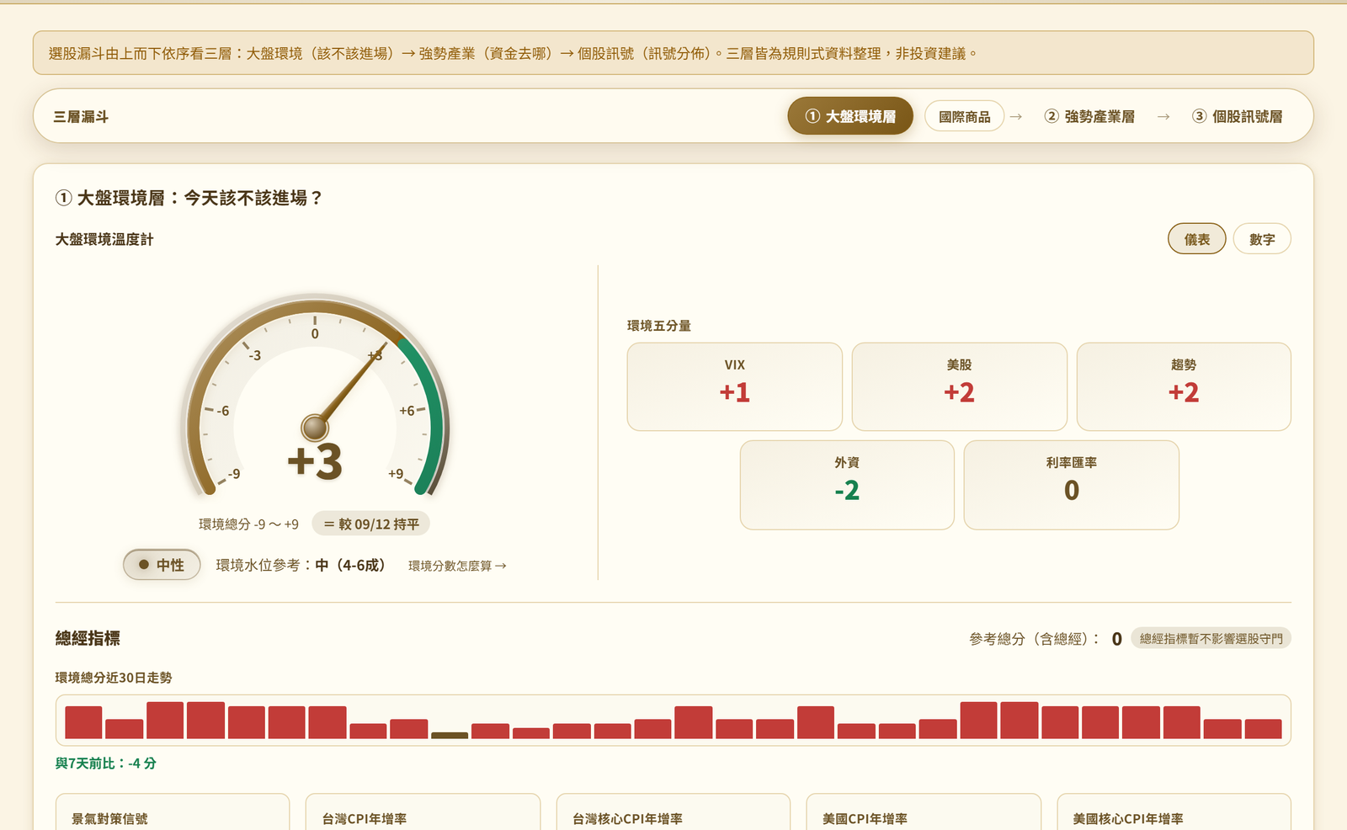Open the 台灣核心CPI年增率 indicator card
Image resolution: width=1347 pixels, height=830 pixels.
[673, 812]
